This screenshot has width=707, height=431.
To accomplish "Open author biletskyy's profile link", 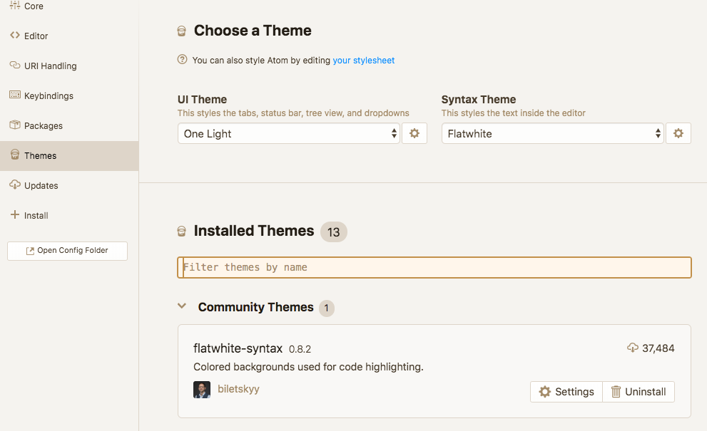I will (x=238, y=389).
